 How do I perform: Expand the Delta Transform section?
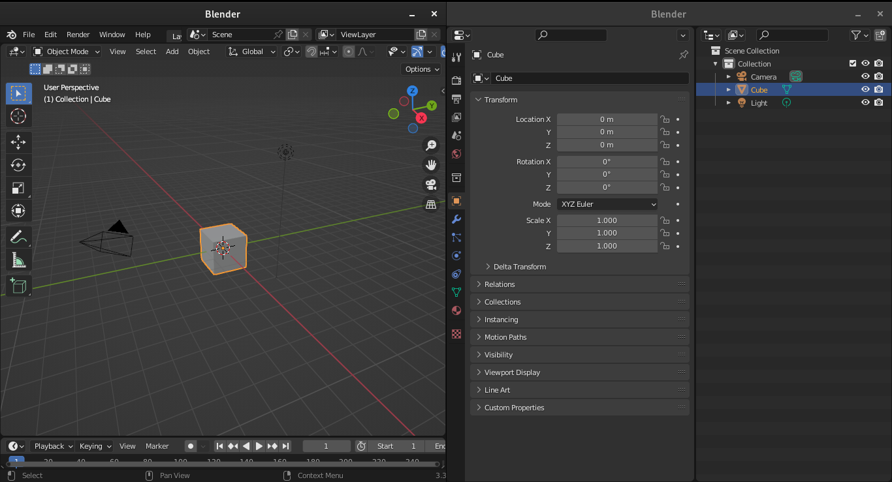pos(519,267)
